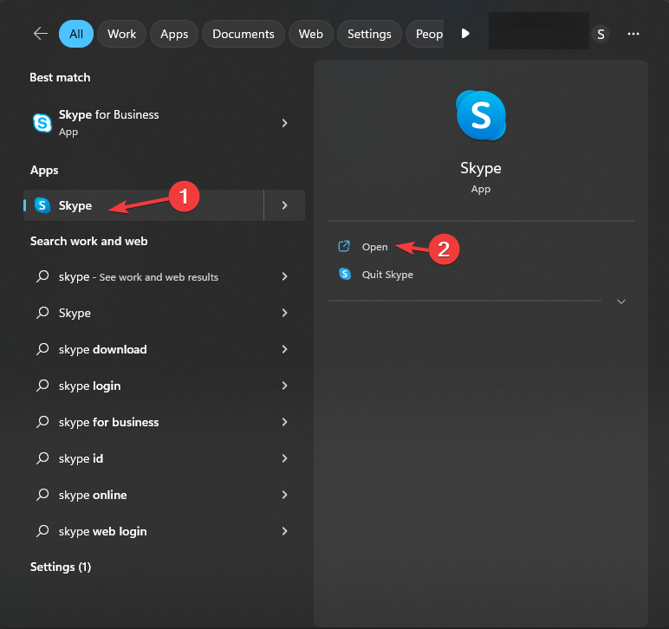Click the Quit Skype icon

[345, 275]
